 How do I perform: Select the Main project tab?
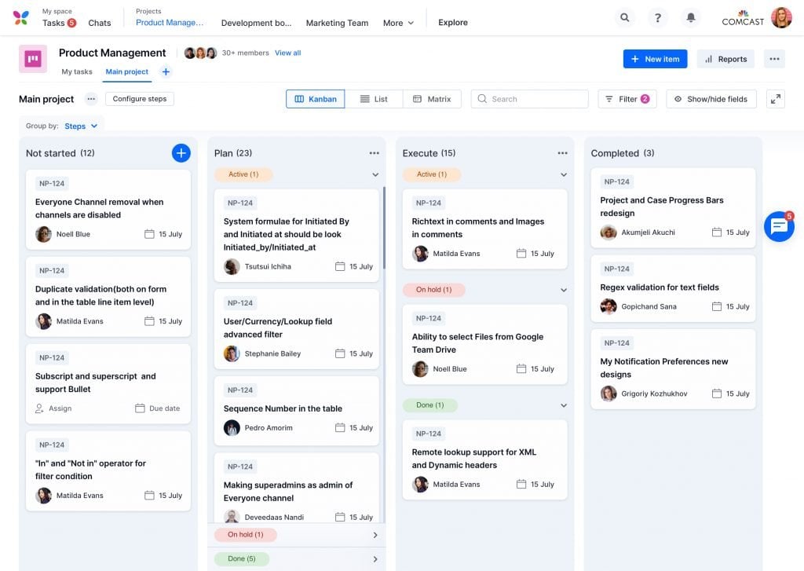pyautogui.click(x=126, y=71)
